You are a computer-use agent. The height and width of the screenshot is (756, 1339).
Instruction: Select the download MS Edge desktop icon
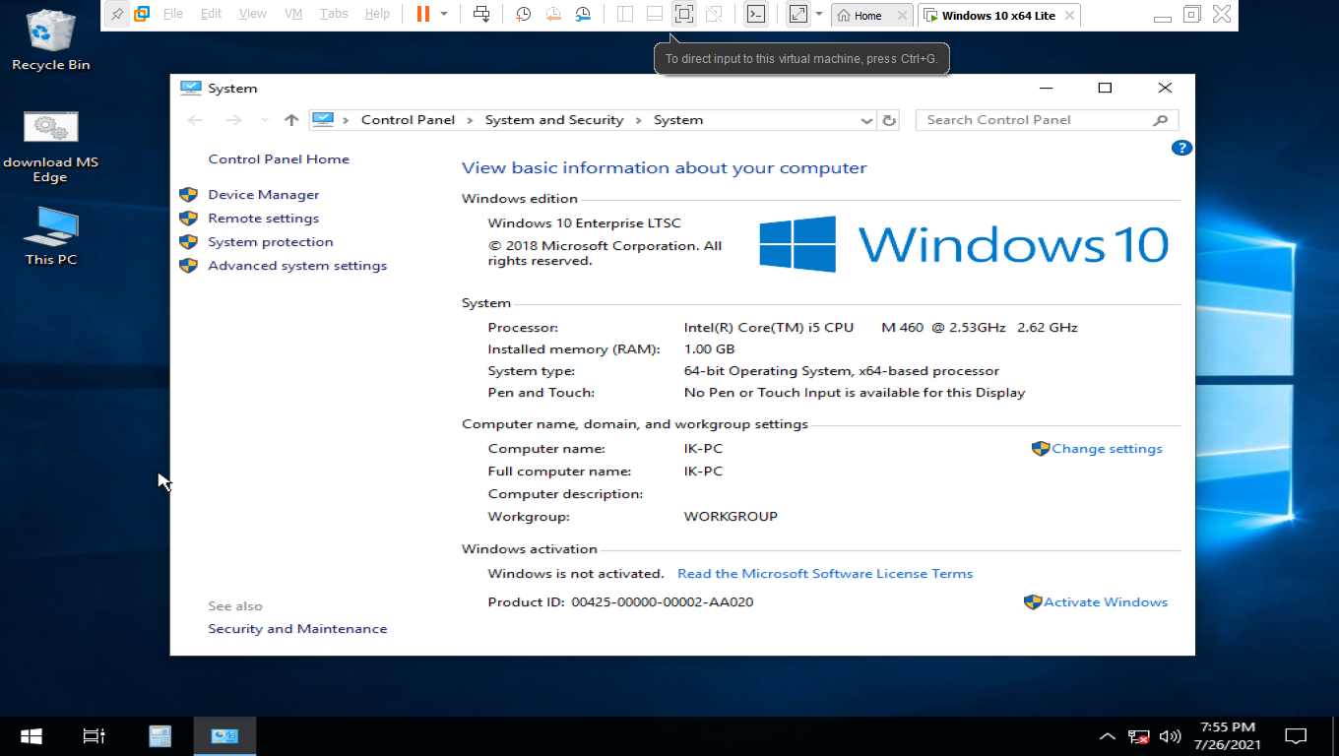pos(50,147)
